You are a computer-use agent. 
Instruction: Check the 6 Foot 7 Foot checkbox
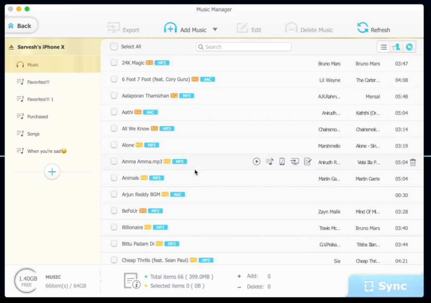pyautogui.click(x=114, y=79)
